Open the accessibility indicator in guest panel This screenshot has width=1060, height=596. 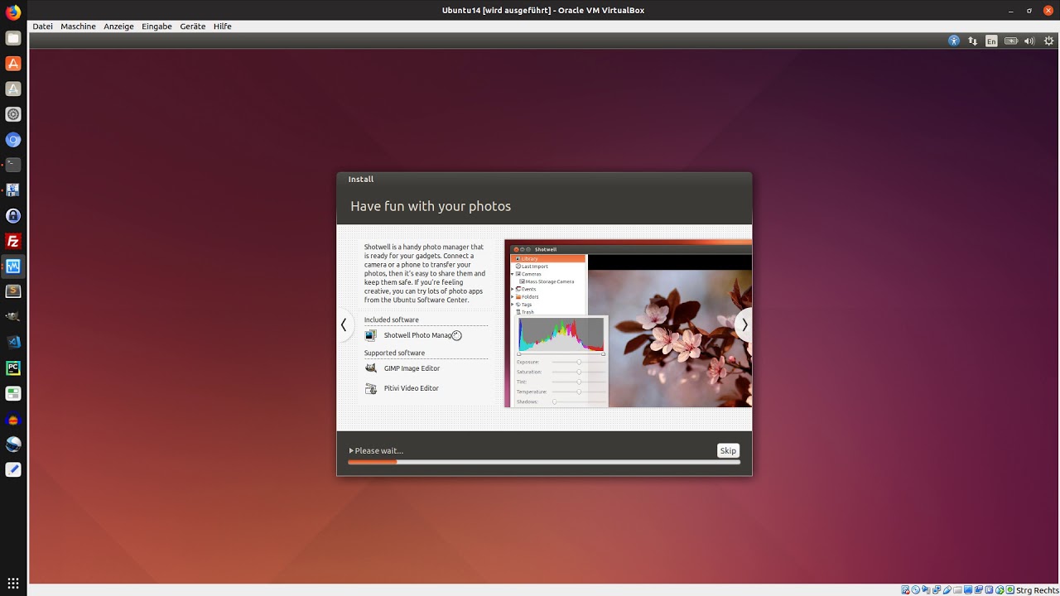[953, 41]
